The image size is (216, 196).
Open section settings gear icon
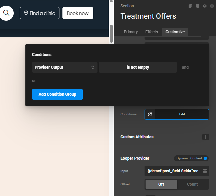click(212, 6)
